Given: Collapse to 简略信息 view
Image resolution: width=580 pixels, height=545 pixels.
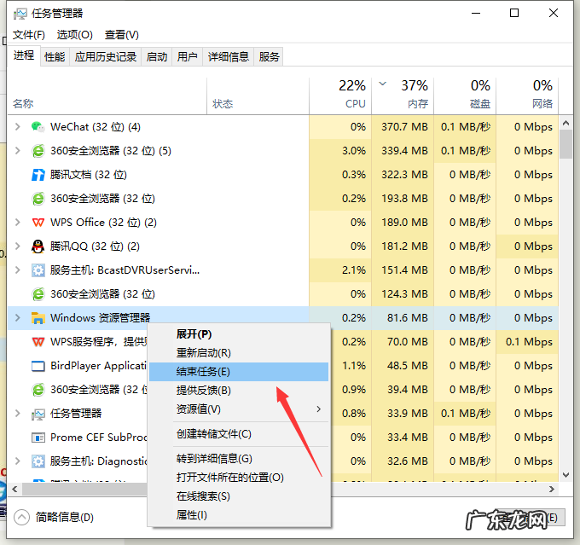Looking at the screenshot, I should click(x=54, y=517).
